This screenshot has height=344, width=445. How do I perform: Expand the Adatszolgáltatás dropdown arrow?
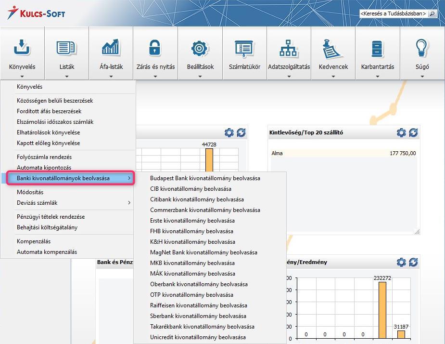289,77
